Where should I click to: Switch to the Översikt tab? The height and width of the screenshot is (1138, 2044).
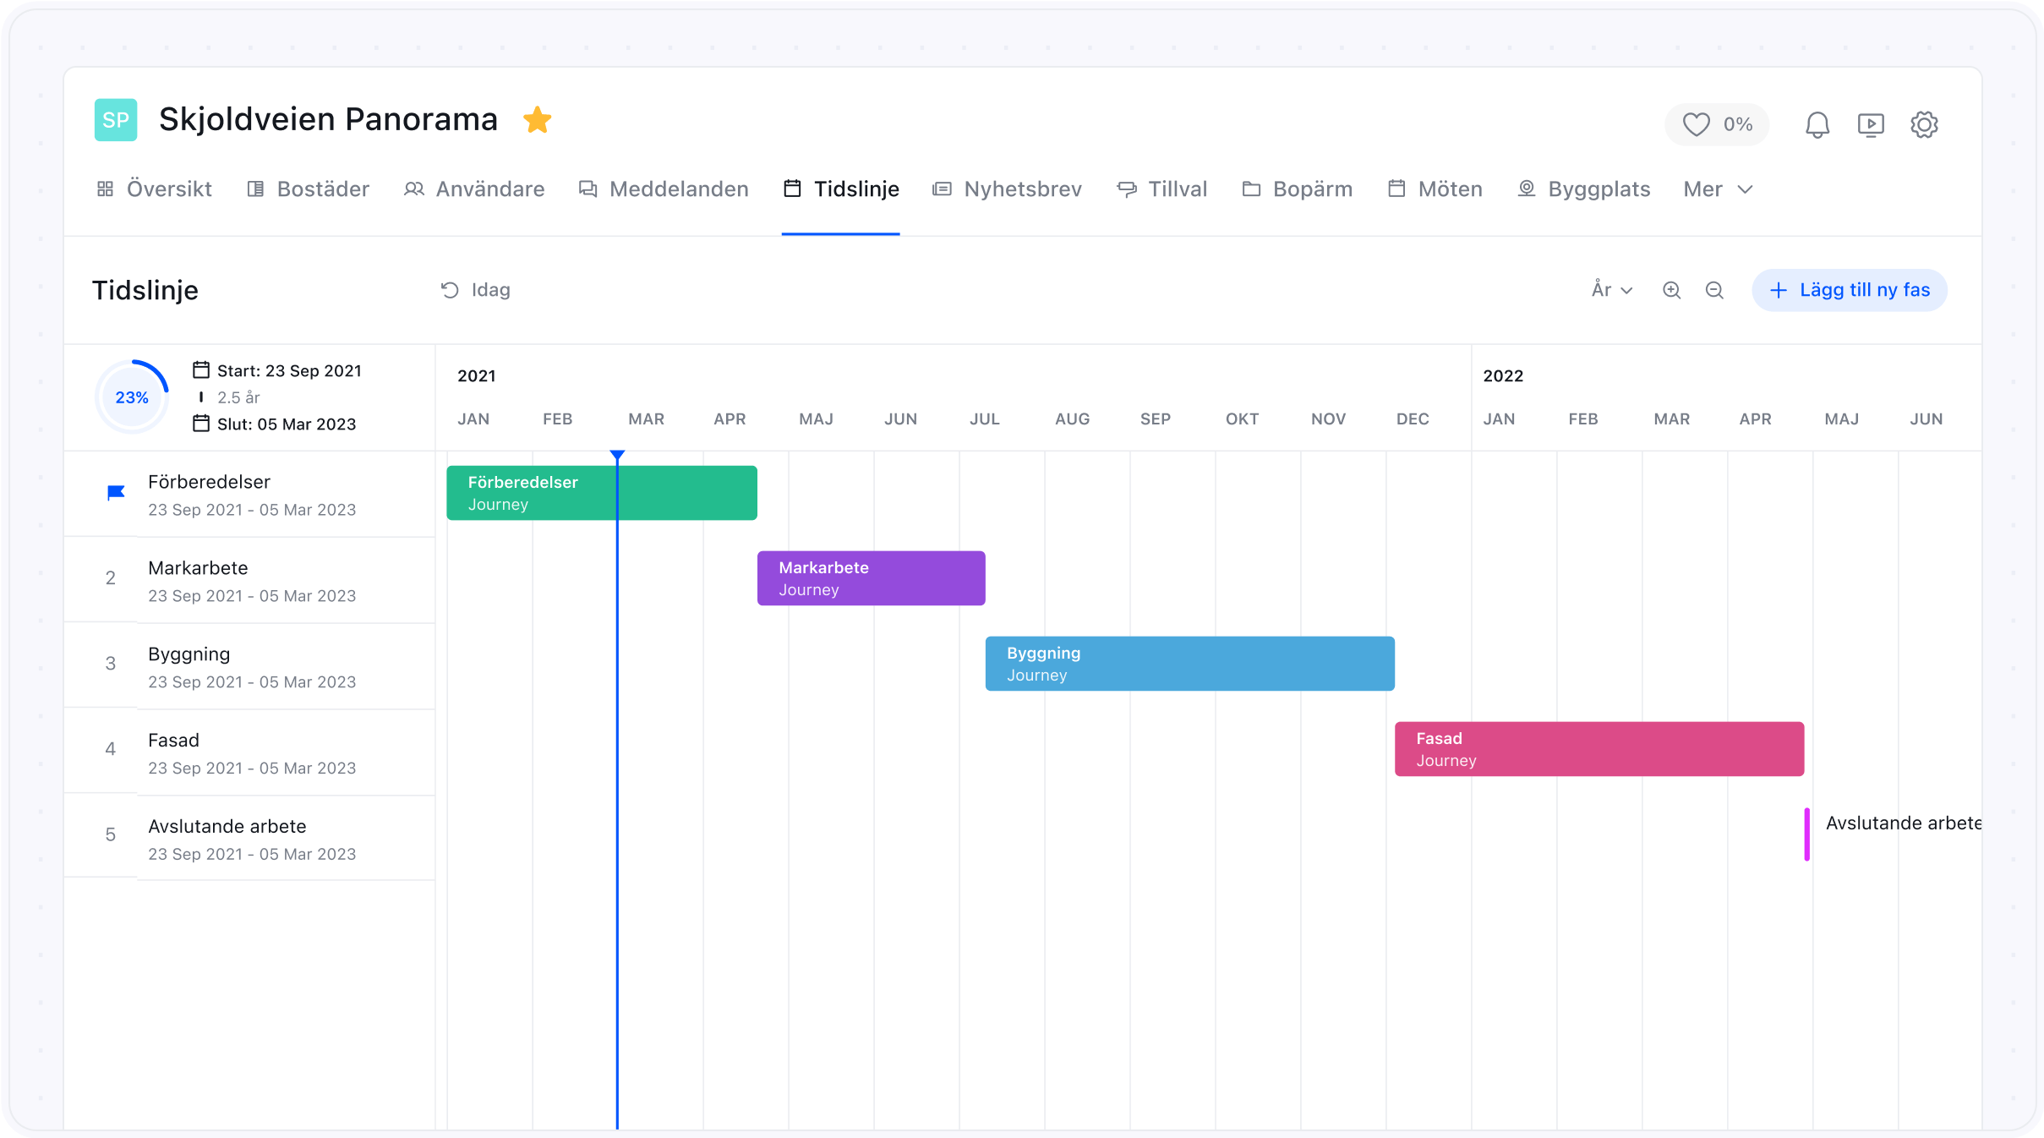pos(155,189)
